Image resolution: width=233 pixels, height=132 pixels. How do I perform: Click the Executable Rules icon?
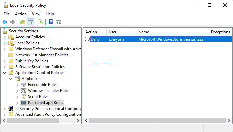pos(24,85)
